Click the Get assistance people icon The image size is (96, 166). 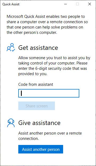(x=11, y=47)
